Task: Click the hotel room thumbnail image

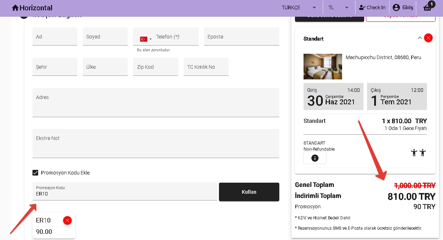Action: coord(322,67)
